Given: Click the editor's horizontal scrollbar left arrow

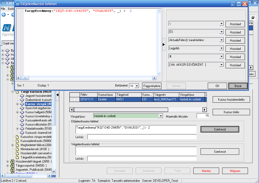Looking at the screenshot, I should pos(19,78).
